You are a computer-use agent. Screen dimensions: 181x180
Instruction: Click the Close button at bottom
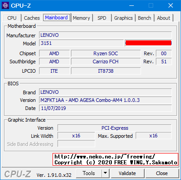click(x=162, y=173)
